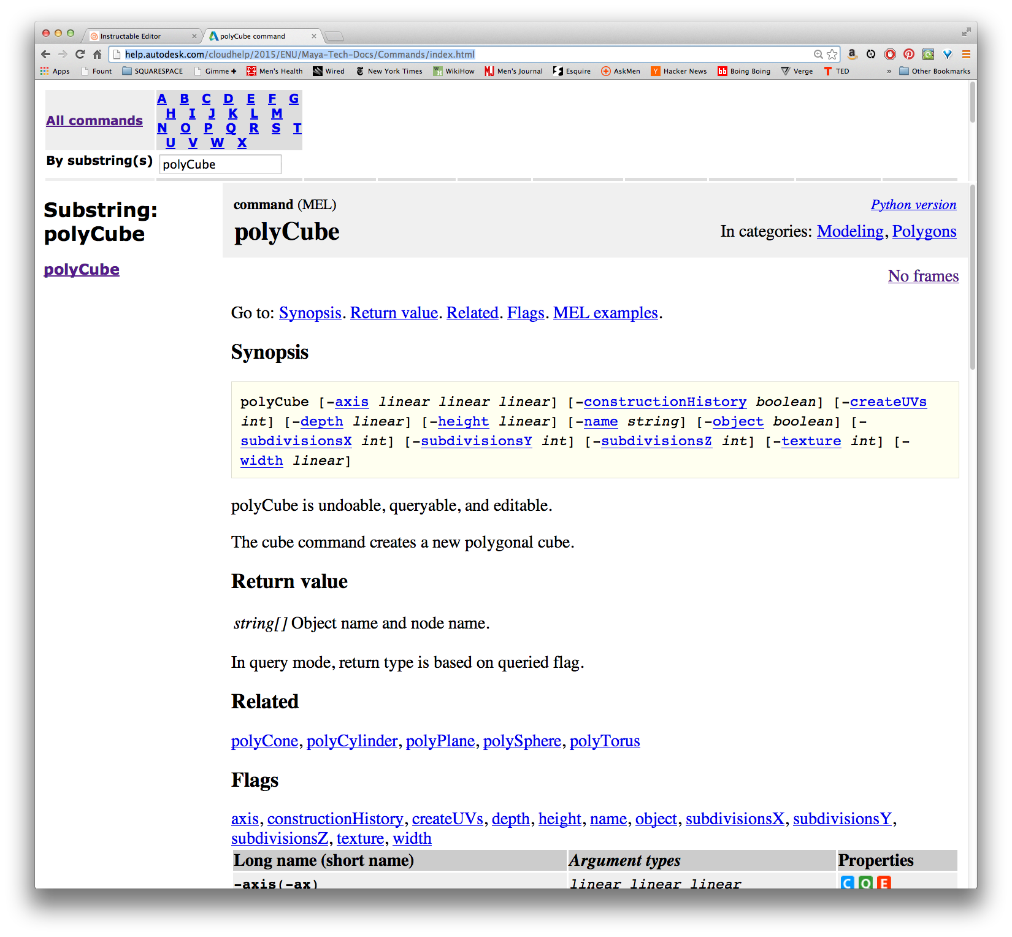Viewport: 1012px width, 937px height.
Task: Open the Python version link
Action: pos(913,205)
